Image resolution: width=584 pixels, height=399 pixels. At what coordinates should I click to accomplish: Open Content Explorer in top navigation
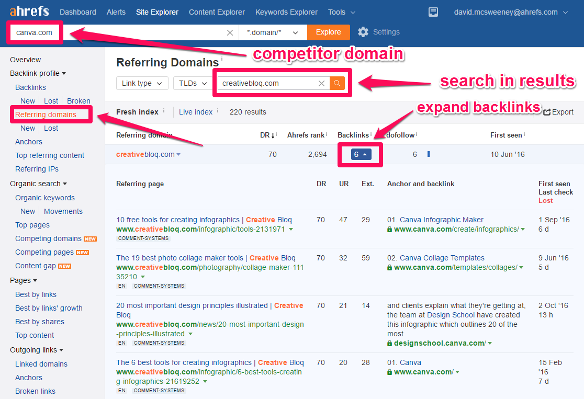tap(217, 12)
